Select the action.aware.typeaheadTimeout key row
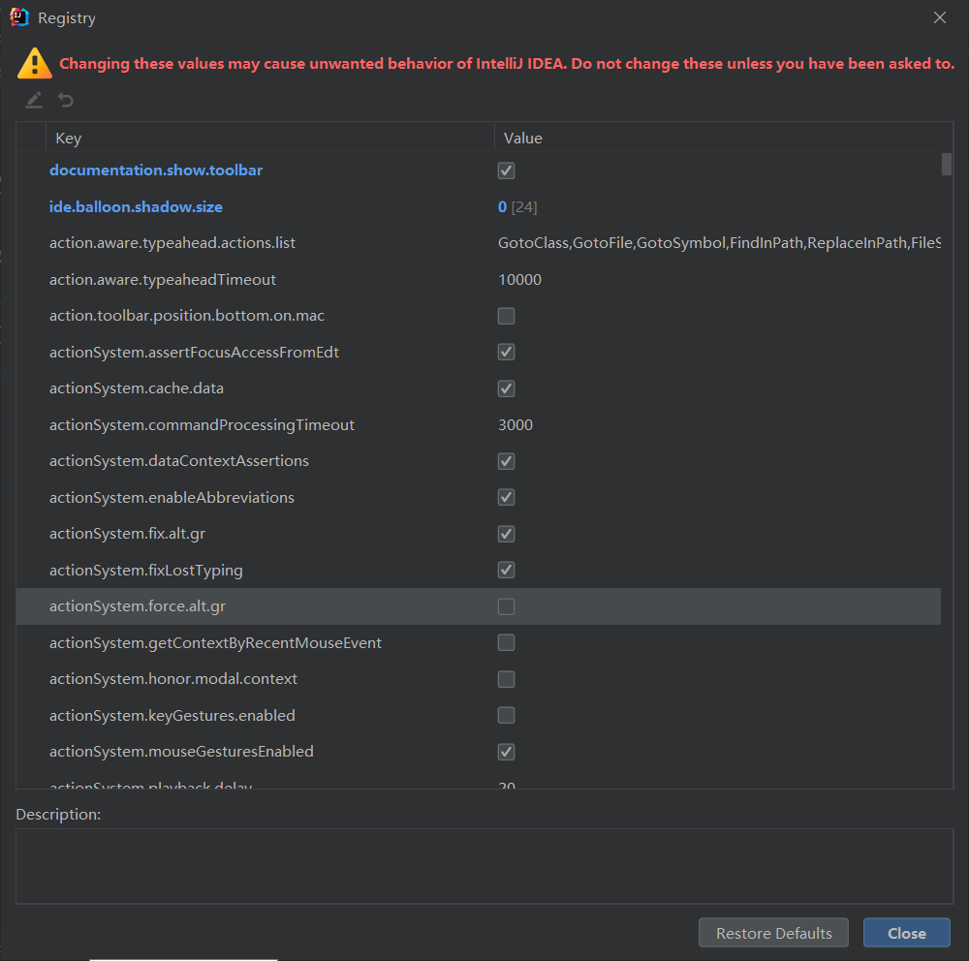Viewport: 969px width, 961px height. (163, 280)
